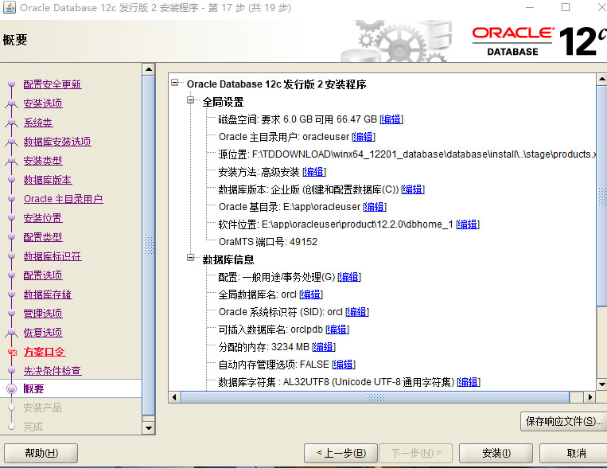Image resolution: width=607 pixels, height=468 pixels.
Task: Click the sidebar scrollbar down arrow
Action: 149,428
